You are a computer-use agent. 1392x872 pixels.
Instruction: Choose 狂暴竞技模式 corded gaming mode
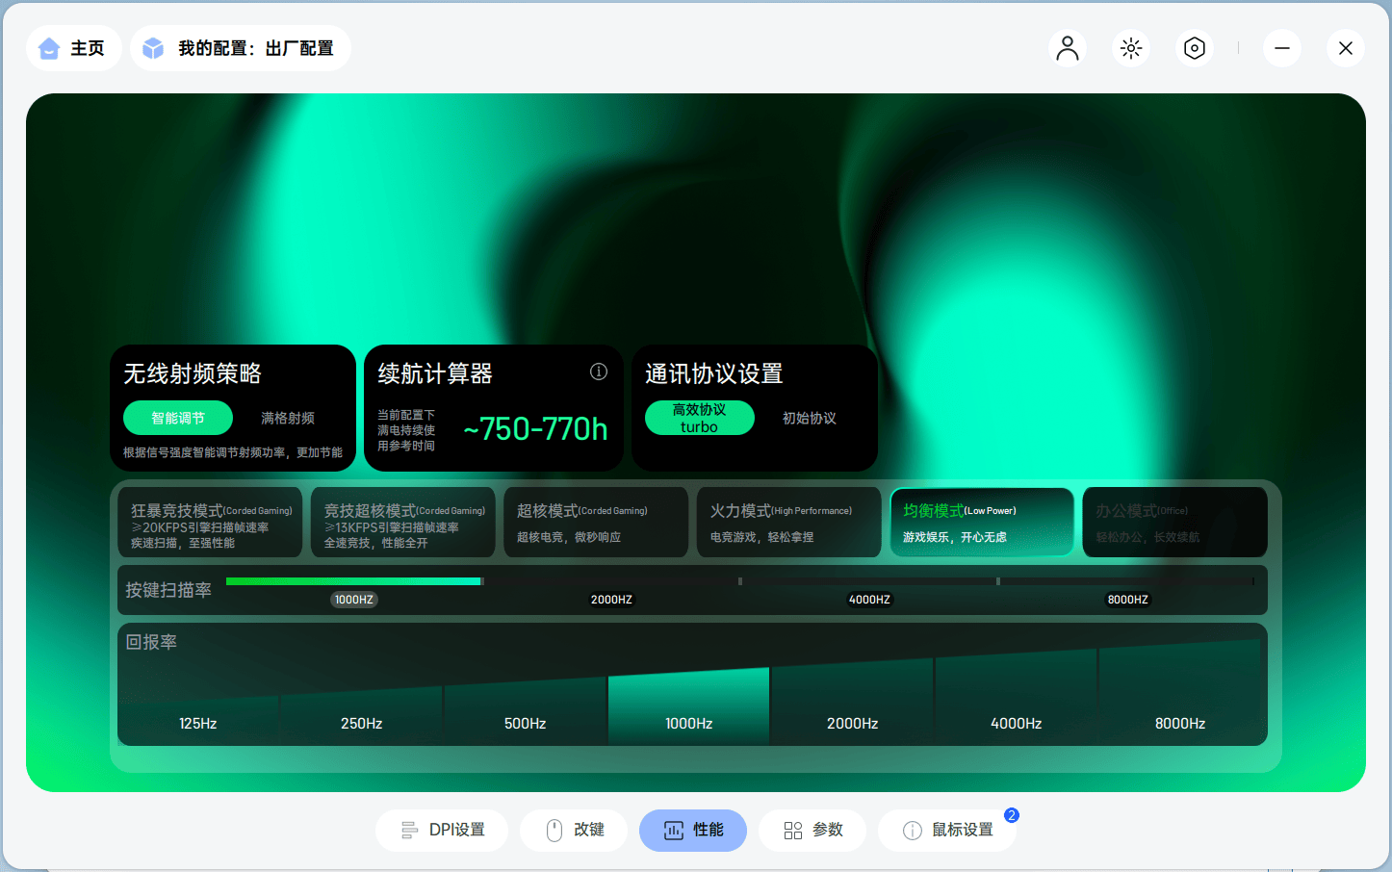click(x=210, y=522)
